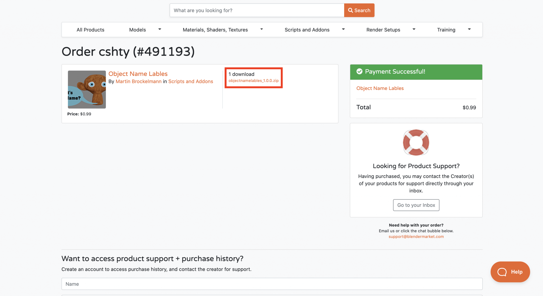Click Go to your Inbox button

[416, 205]
